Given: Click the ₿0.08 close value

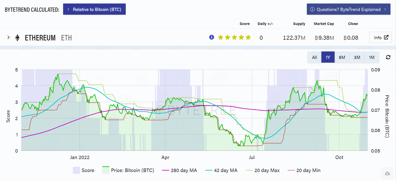Looking at the screenshot, I should point(351,38).
